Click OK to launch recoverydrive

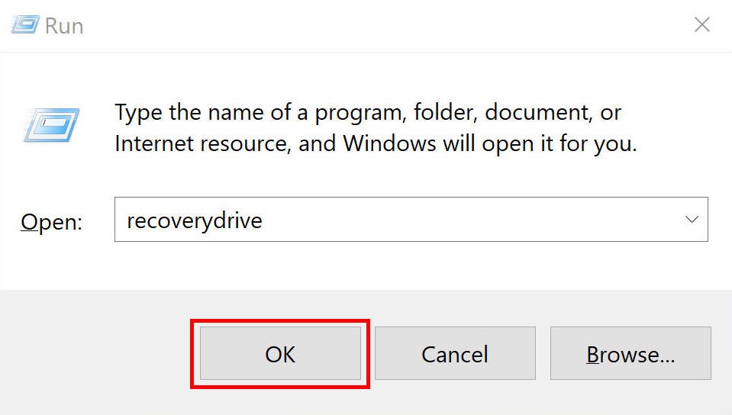tap(280, 353)
